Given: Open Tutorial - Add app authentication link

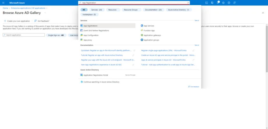Looking at the screenshot, I should [x=168, y=65].
